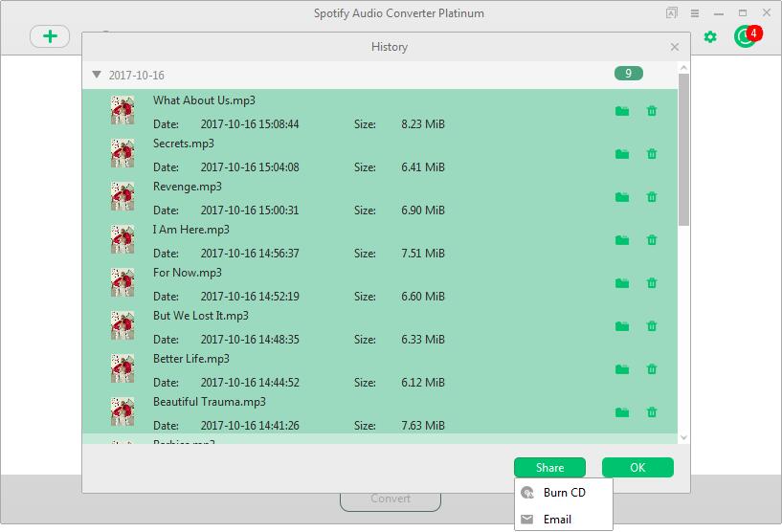
Task: Open history clock icon with badge 4
Action: pyautogui.click(x=746, y=36)
